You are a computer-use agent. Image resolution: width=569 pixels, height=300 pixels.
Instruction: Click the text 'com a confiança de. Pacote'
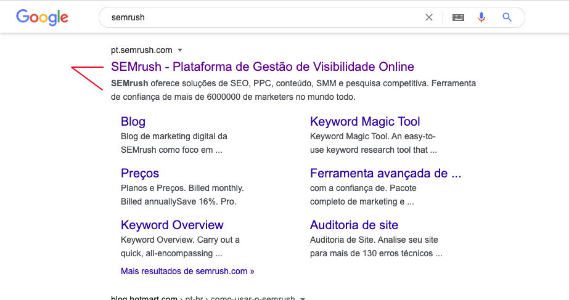363,189
